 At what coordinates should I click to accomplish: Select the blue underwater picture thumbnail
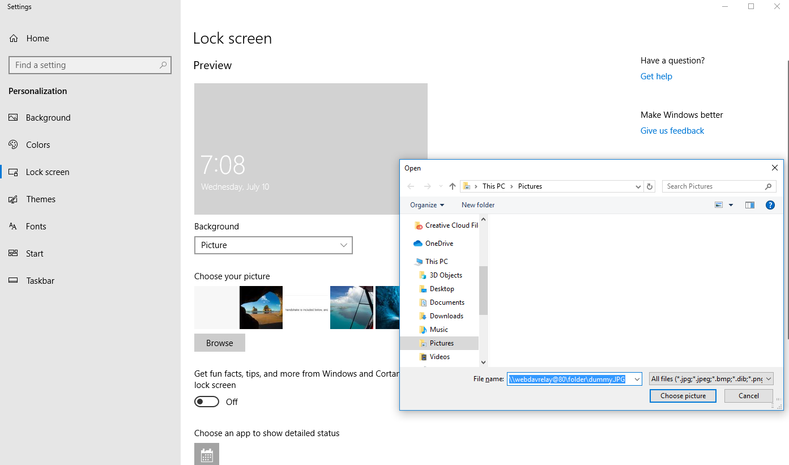(x=387, y=308)
